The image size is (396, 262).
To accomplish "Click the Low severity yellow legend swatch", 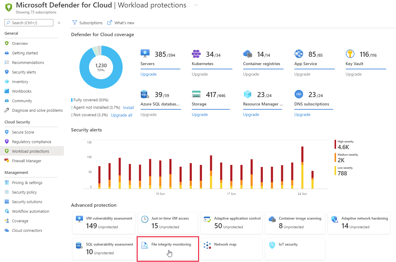I will [335, 171].
